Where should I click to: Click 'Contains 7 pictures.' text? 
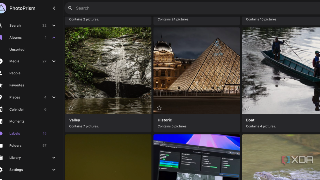[84, 126]
